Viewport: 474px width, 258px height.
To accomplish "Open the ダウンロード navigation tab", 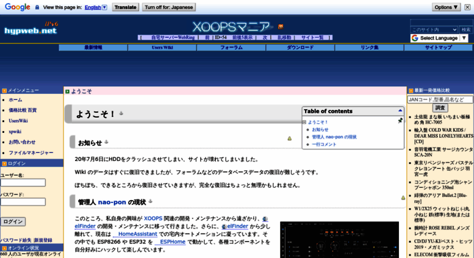I will click(x=300, y=48).
